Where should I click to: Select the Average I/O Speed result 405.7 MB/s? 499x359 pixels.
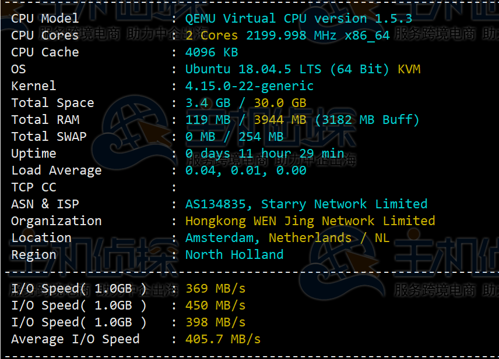[x=222, y=339]
